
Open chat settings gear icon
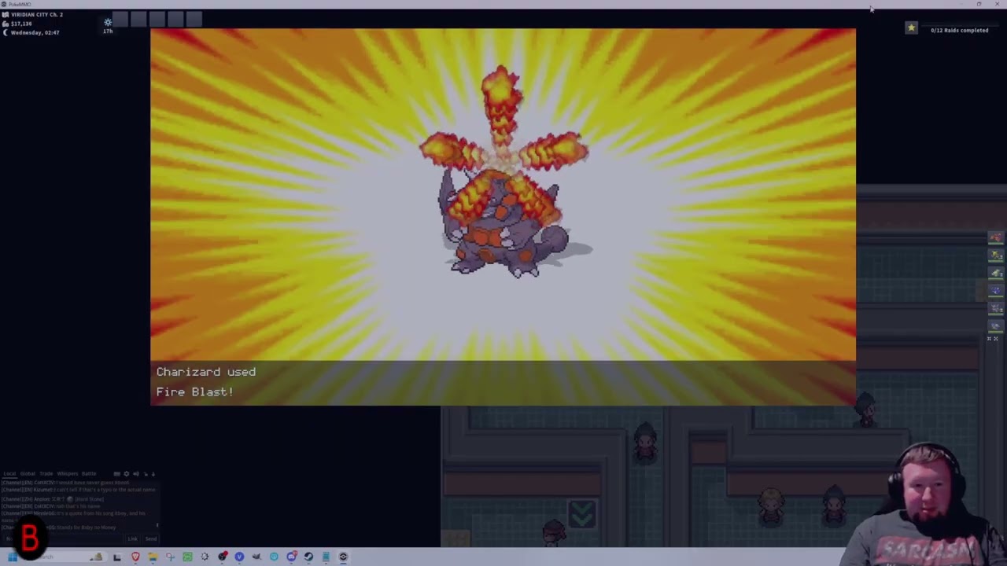click(127, 474)
